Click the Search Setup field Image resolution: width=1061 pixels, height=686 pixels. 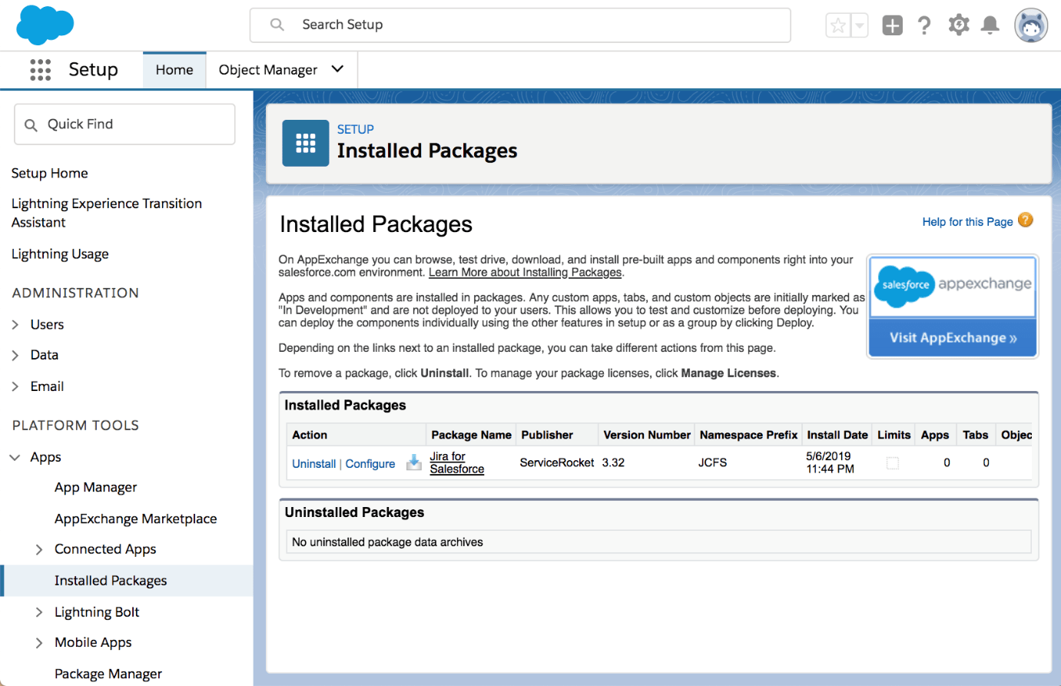[x=520, y=25]
